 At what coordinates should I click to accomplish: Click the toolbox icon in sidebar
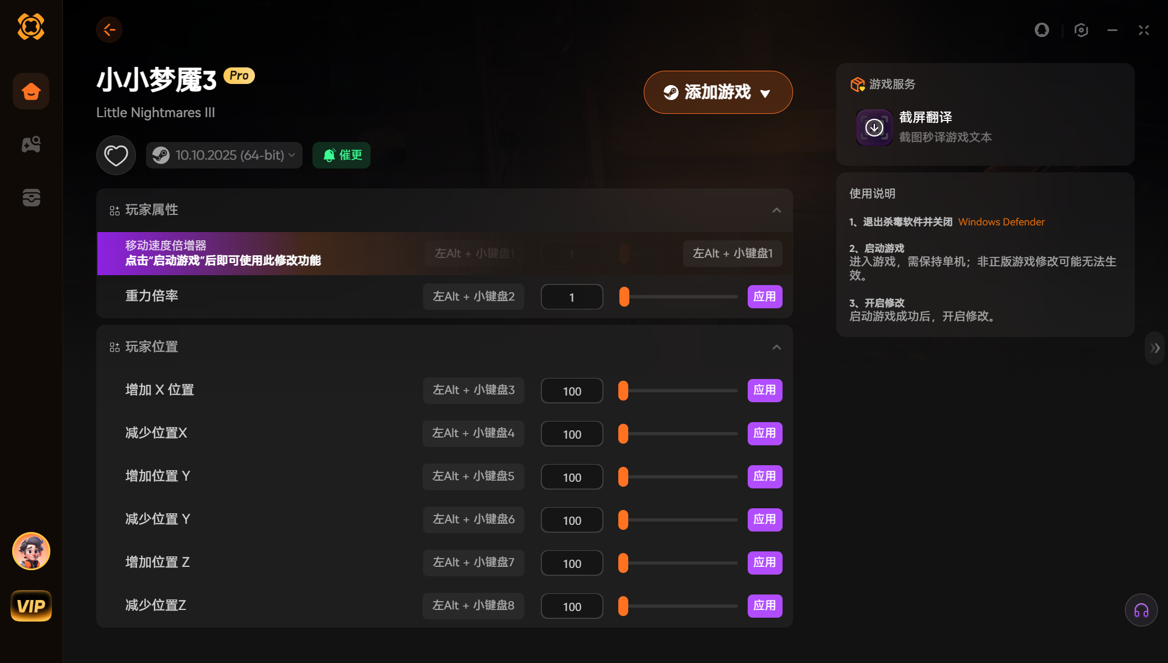click(x=31, y=197)
